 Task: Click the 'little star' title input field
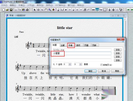pyautogui.click(x=82, y=50)
